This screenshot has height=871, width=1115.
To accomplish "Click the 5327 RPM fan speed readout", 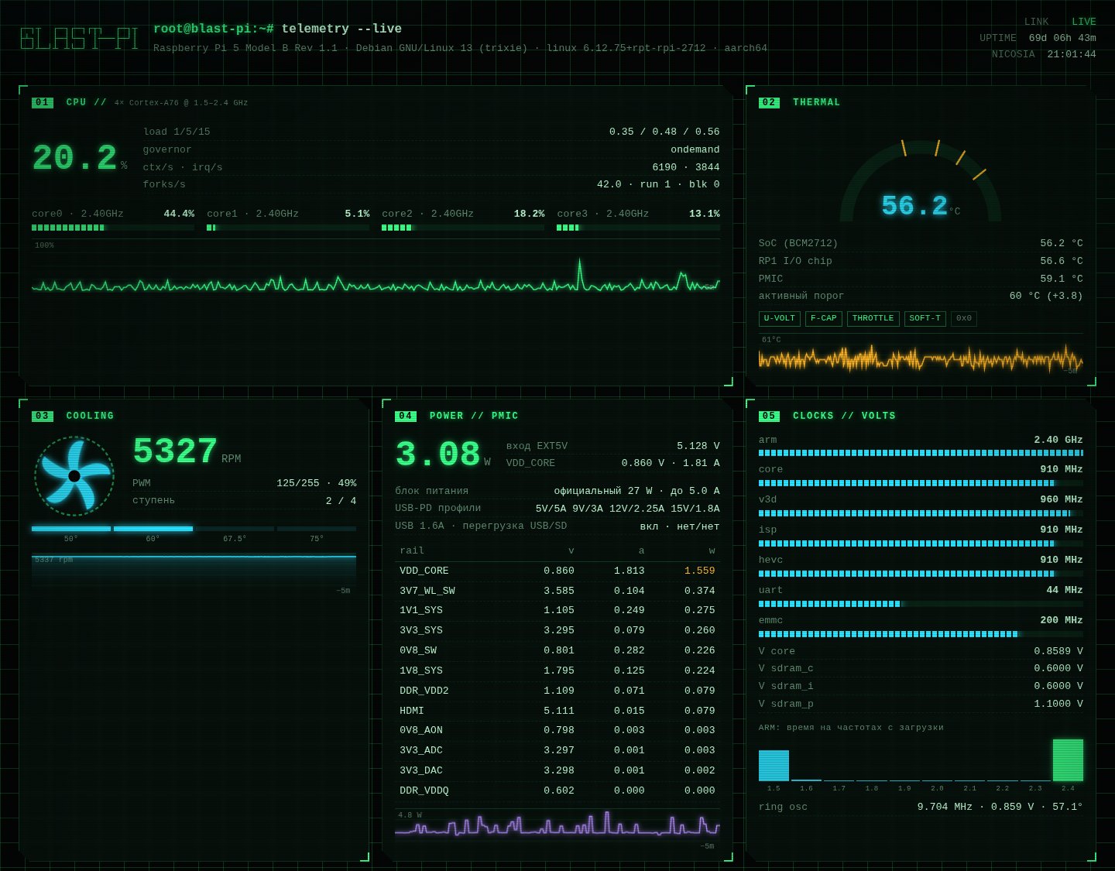I will click(x=187, y=451).
